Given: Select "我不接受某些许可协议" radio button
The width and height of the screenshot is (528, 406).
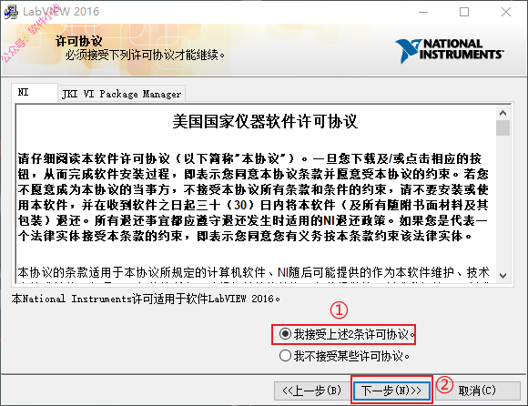Looking at the screenshot, I should (x=285, y=356).
